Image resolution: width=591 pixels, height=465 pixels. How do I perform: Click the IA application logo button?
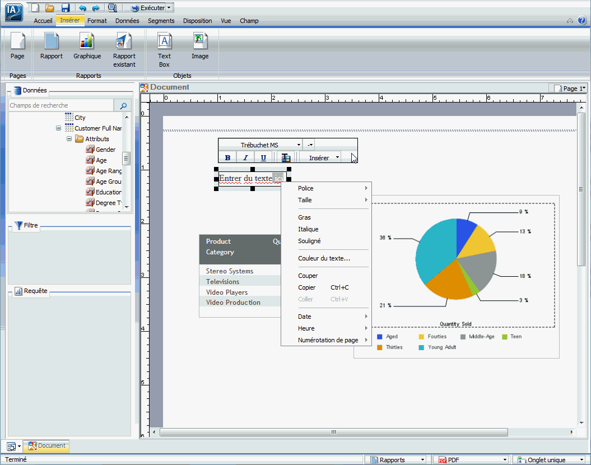click(13, 12)
